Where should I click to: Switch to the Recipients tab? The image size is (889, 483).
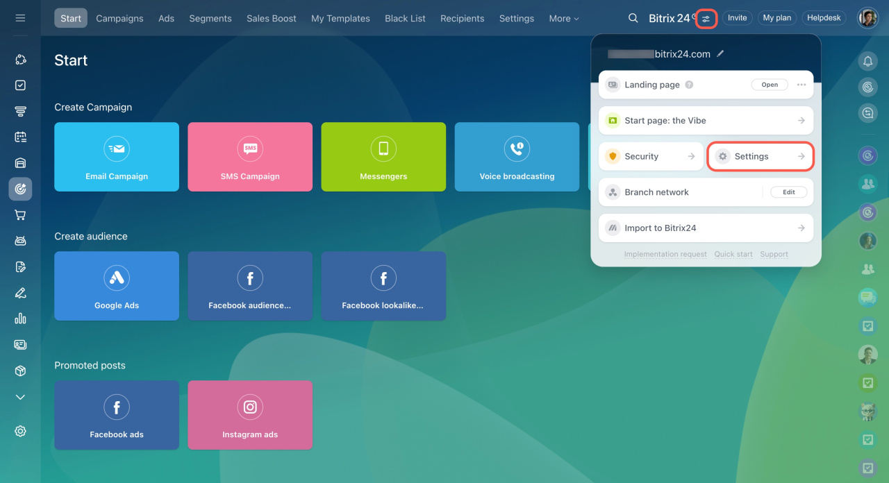(463, 19)
